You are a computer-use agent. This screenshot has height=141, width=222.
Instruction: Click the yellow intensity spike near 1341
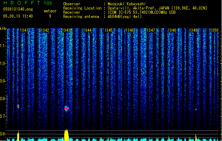(18, 136)
